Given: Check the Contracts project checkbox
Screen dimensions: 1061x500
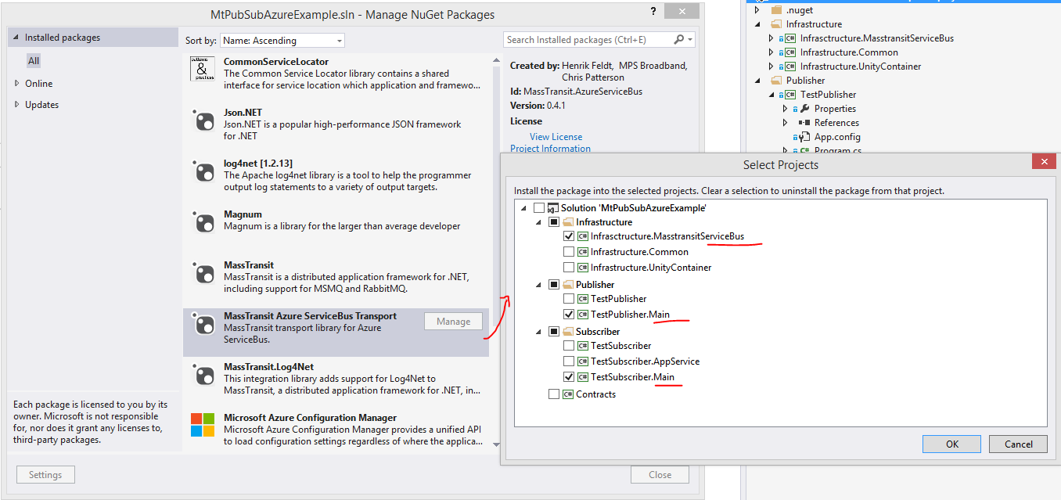Looking at the screenshot, I should tap(554, 394).
